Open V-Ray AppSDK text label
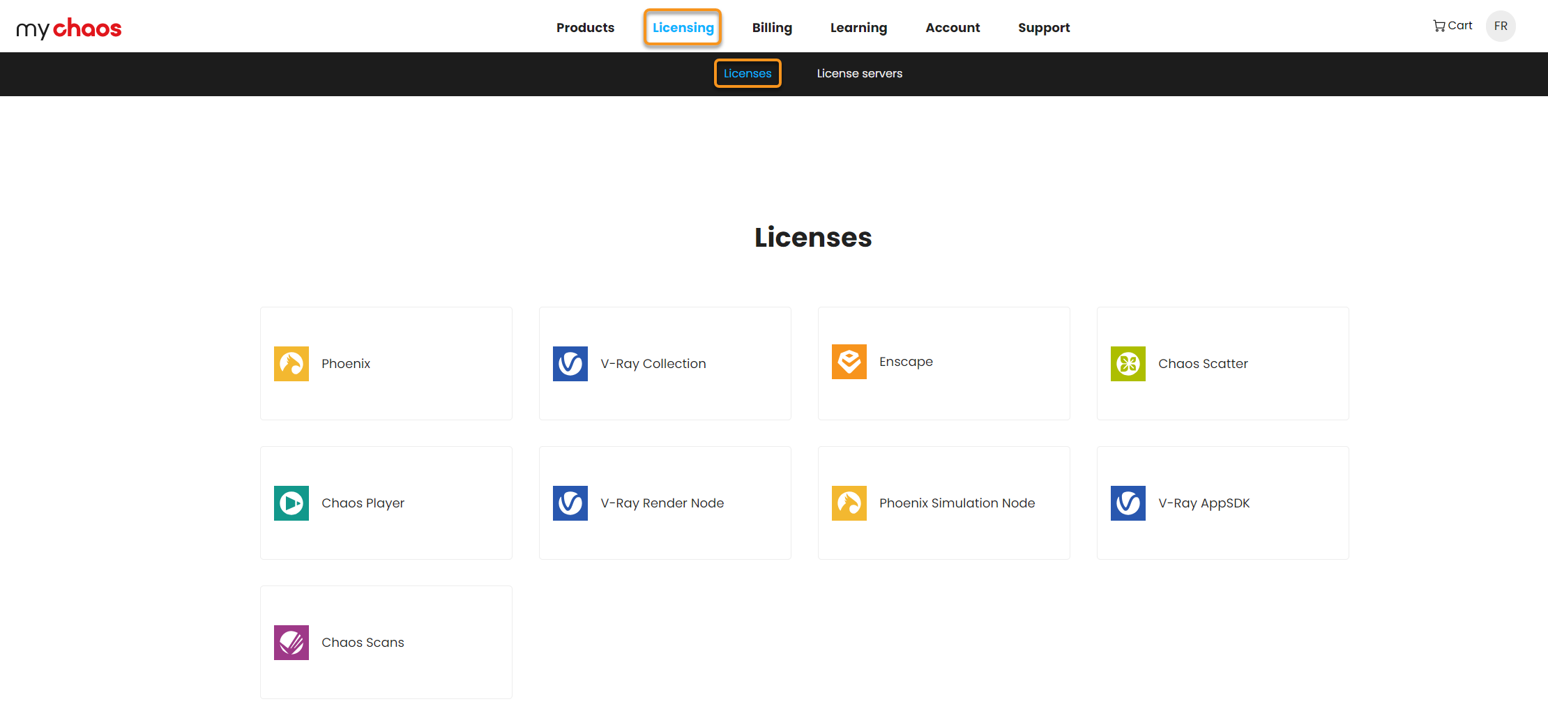1548x727 pixels. [1204, 503]
